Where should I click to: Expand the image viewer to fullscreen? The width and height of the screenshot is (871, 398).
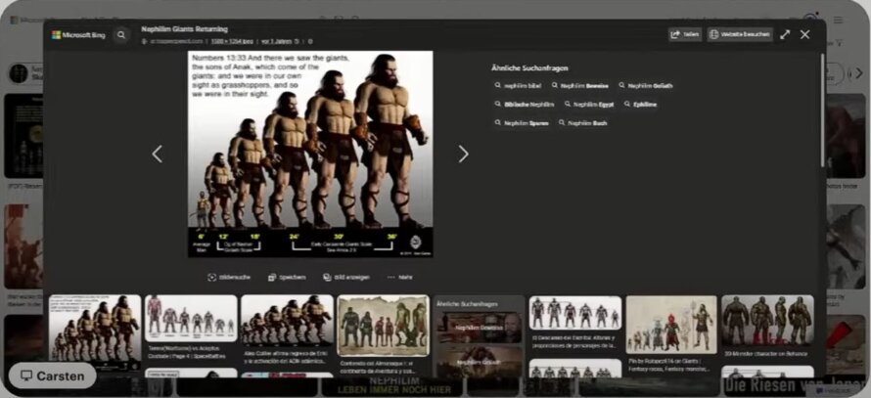coord(785,34)
